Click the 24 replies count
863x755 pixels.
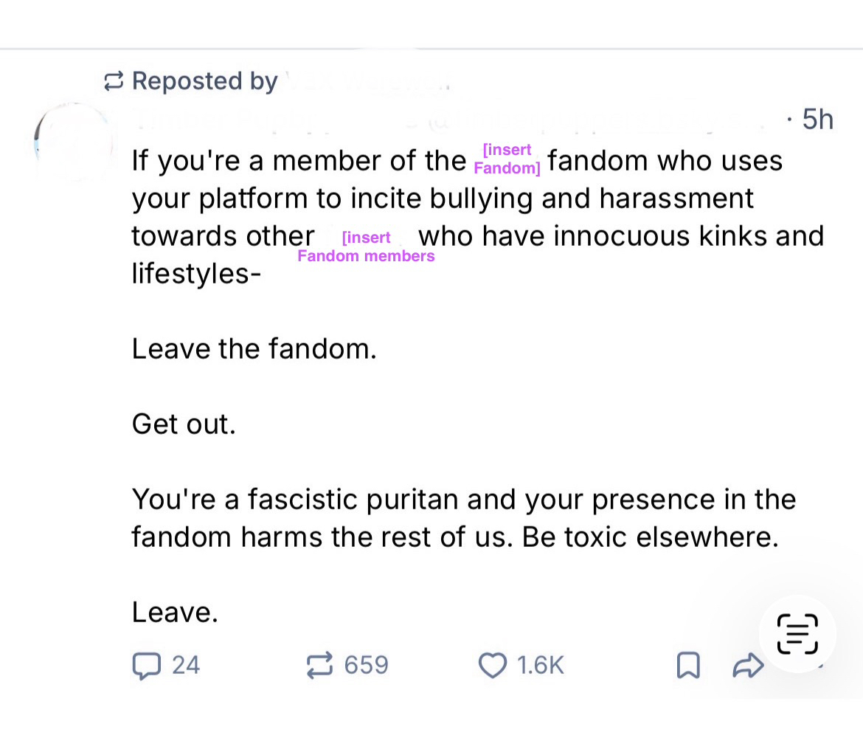[186, 666]
